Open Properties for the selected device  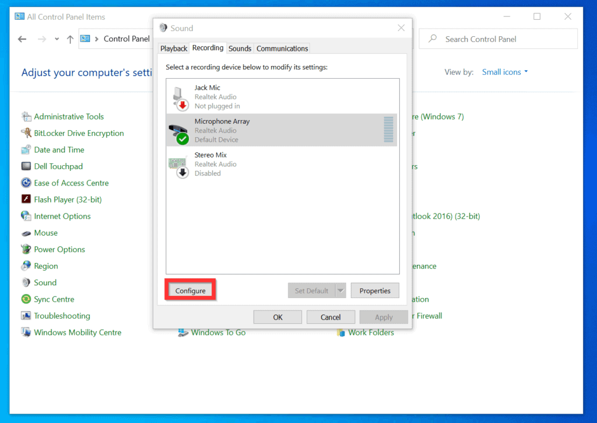[375, 290]
